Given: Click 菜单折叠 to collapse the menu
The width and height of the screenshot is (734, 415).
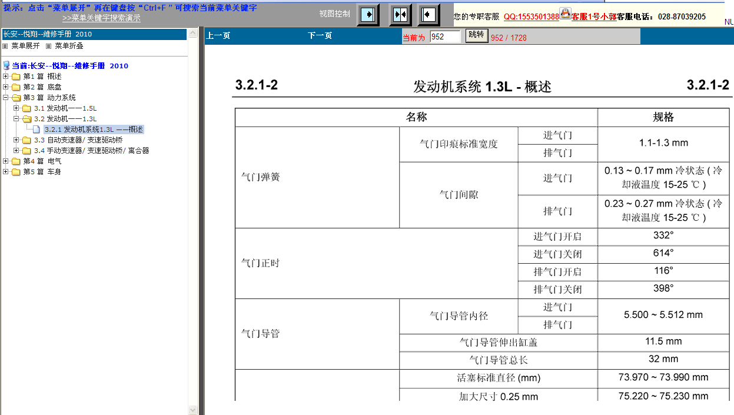Looking at the screenshot, I should [x=69, y=46].
